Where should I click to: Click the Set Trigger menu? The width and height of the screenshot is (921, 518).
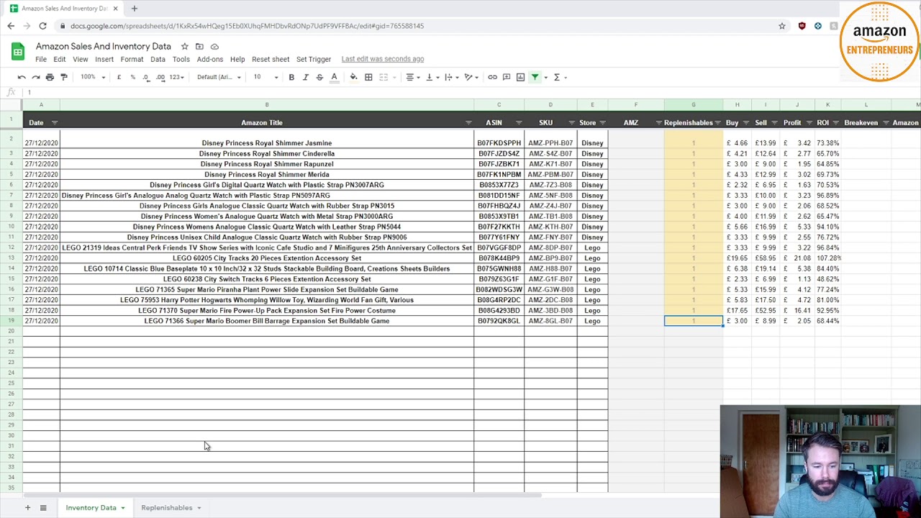(314, 59)
